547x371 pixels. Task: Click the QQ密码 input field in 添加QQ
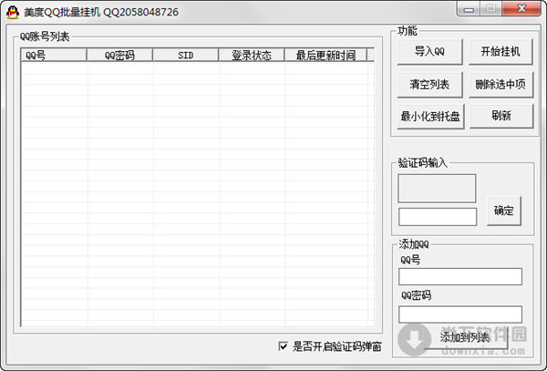pyautogui.click(x=460, y=314)
